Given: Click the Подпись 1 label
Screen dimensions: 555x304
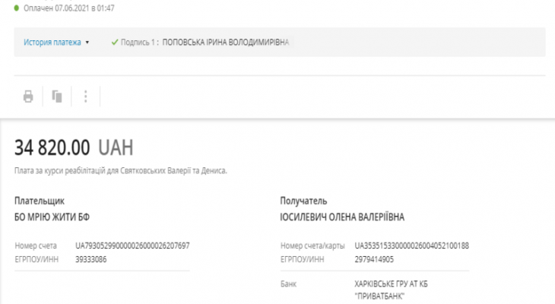Looking at the screenshot, I should pyautogui.click(x=138, y=42).
